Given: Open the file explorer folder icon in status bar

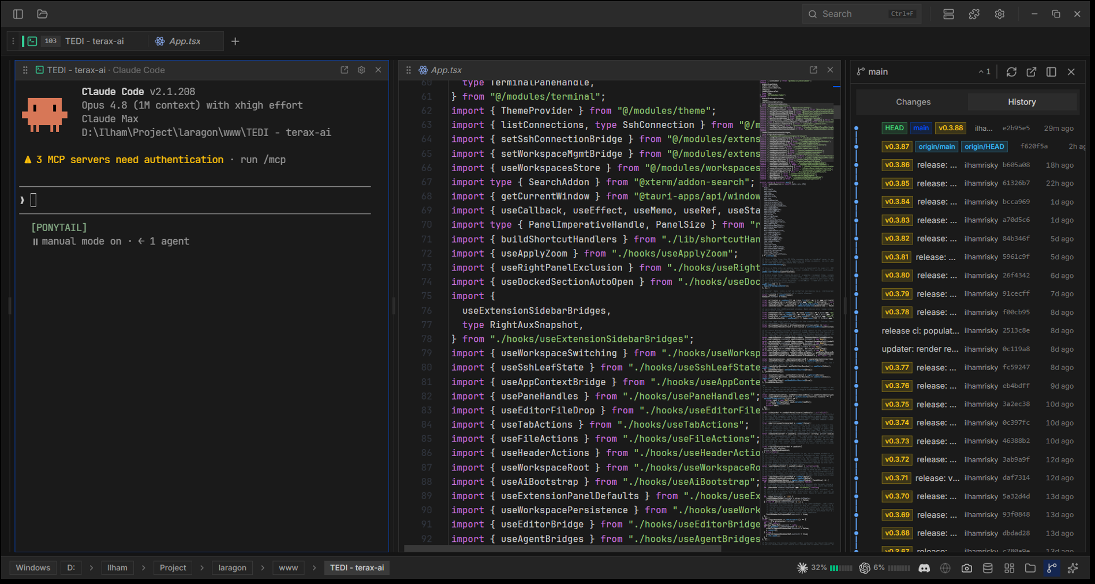Looking at the screenshot, I should (x=1030, y=568).
